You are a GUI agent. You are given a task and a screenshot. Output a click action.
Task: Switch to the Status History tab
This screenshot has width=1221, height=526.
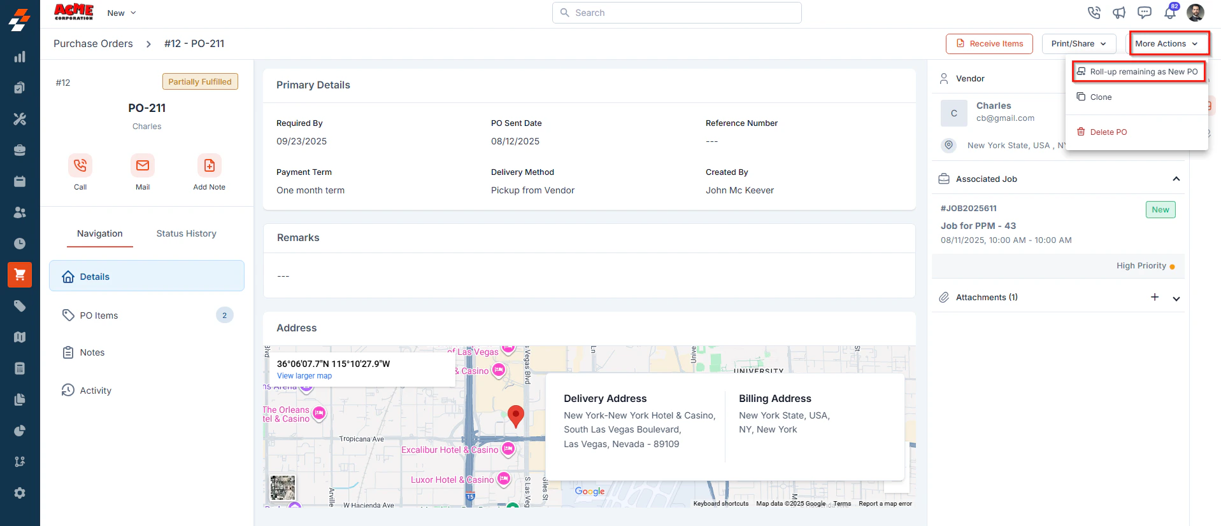[x=187, y=233]
